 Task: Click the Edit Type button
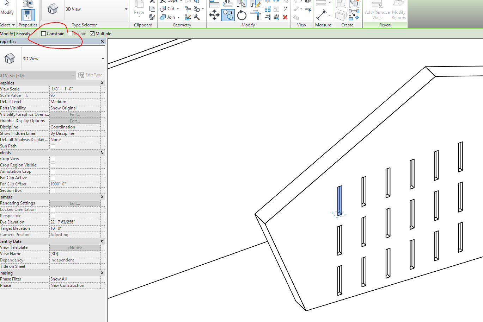[x=91, y=75]
